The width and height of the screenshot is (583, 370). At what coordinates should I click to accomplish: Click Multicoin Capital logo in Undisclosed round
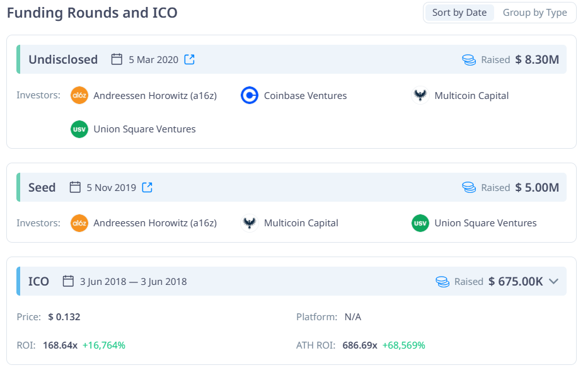(x=420, y=96)
